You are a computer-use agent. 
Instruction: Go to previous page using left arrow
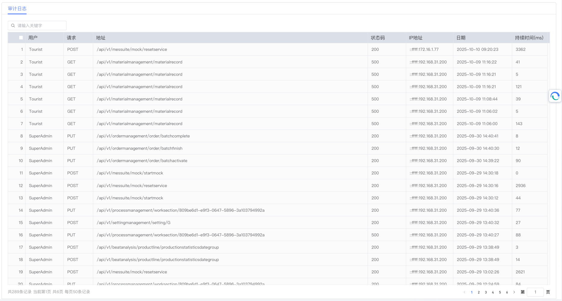click(x=465, y=292)
